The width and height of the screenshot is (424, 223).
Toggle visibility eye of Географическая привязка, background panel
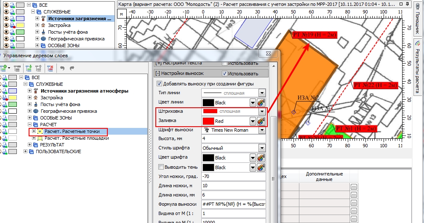pyautogui.click(x=6, y=39)
